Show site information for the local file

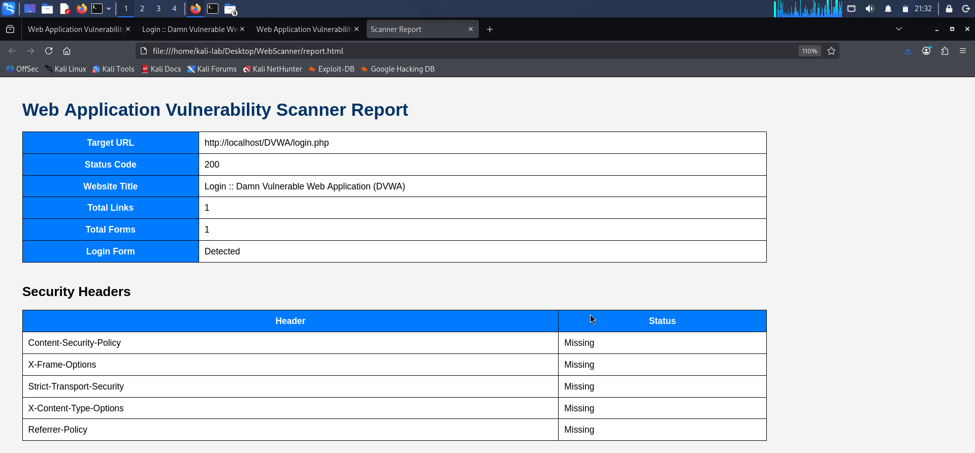click(x=144, y=51)
